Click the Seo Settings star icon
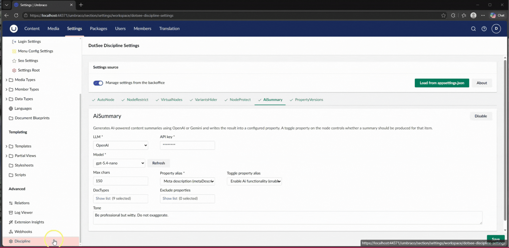509x248 pixels. [14, 61]
